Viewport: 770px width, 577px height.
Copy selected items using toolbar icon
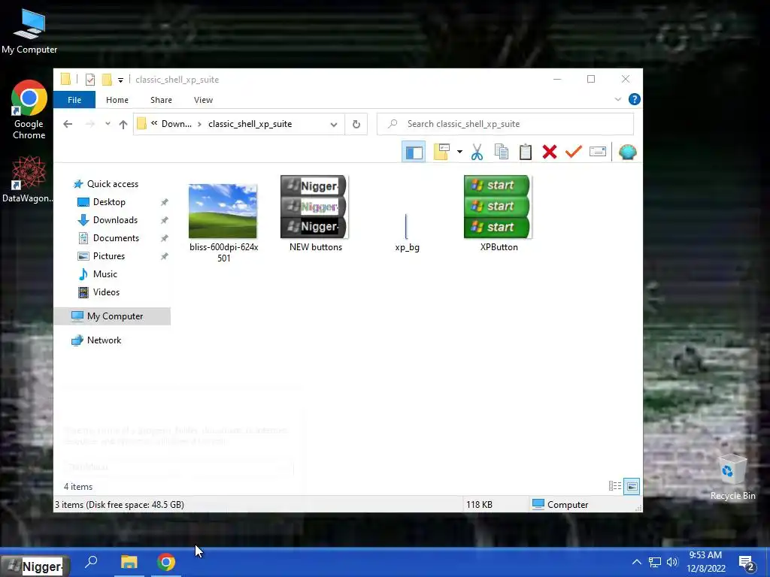tap(502, 152)
